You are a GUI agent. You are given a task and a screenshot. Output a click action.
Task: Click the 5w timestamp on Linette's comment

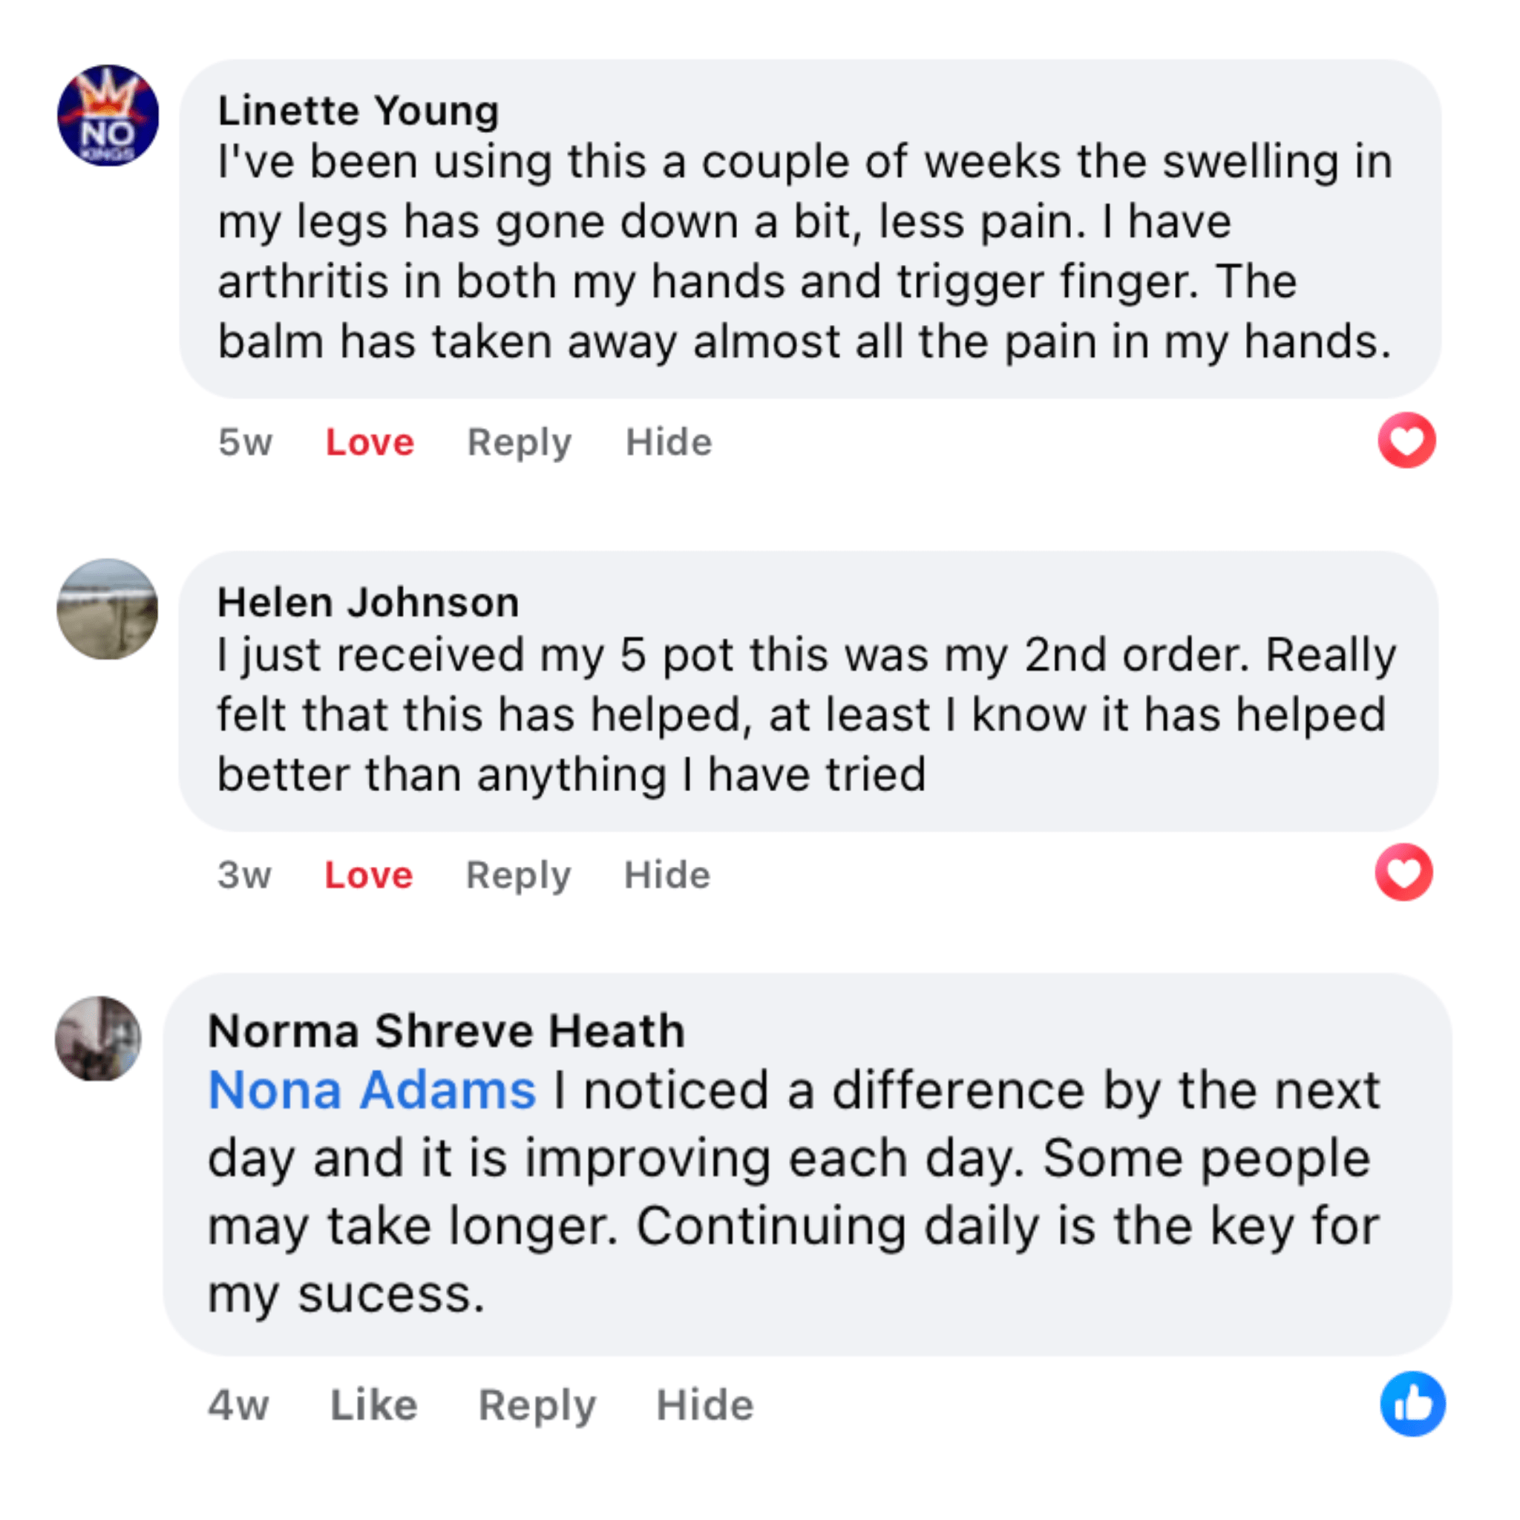coord(246,442)
